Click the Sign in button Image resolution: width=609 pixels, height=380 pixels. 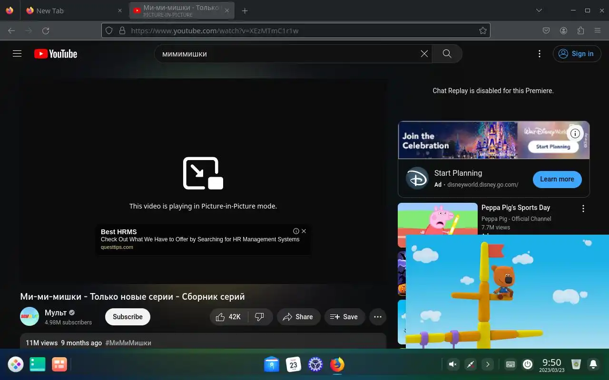[577, 54]
